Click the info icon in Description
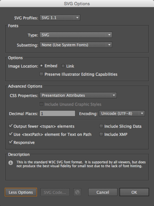The height and width of the screenshot is (206, 154). [x=11, y=163]
